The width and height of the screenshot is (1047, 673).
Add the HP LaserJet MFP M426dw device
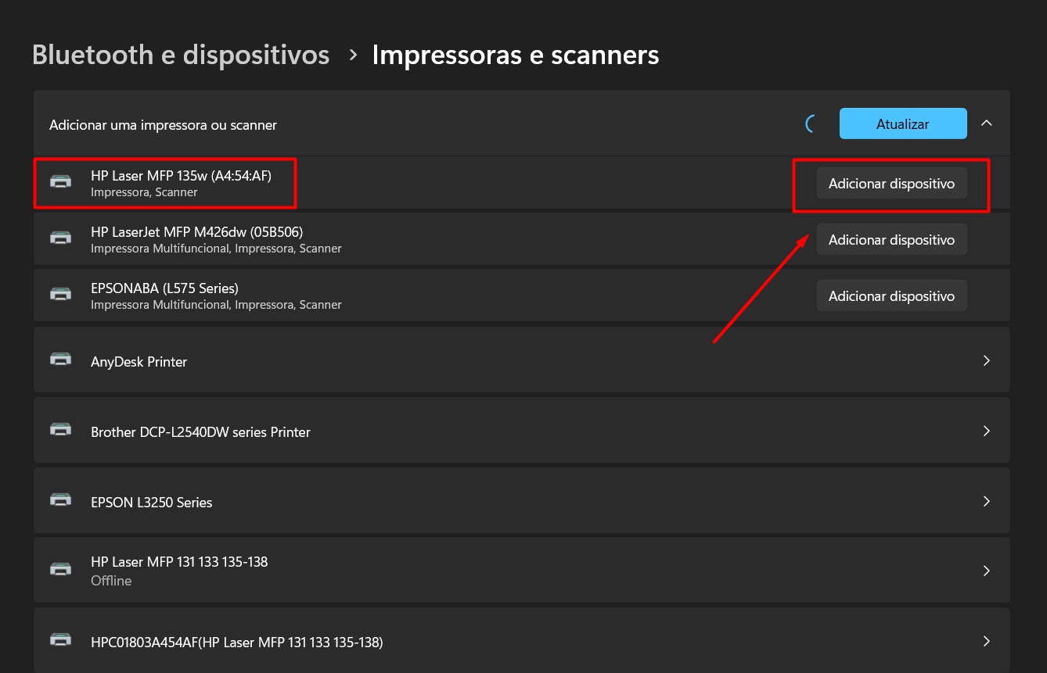click(x=891, y=240)
